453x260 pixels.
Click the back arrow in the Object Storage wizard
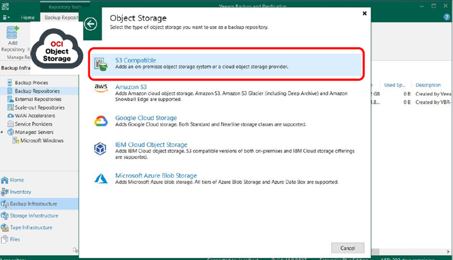91,24
